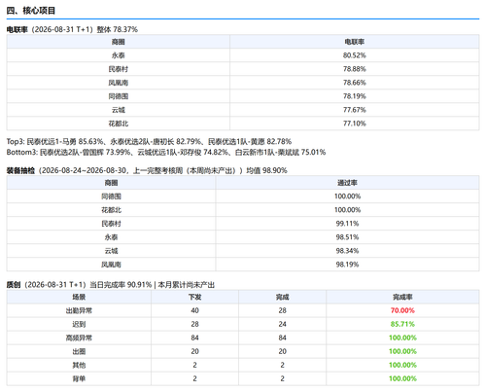Click the 高频异常 row label

click(x=79, y=338)
